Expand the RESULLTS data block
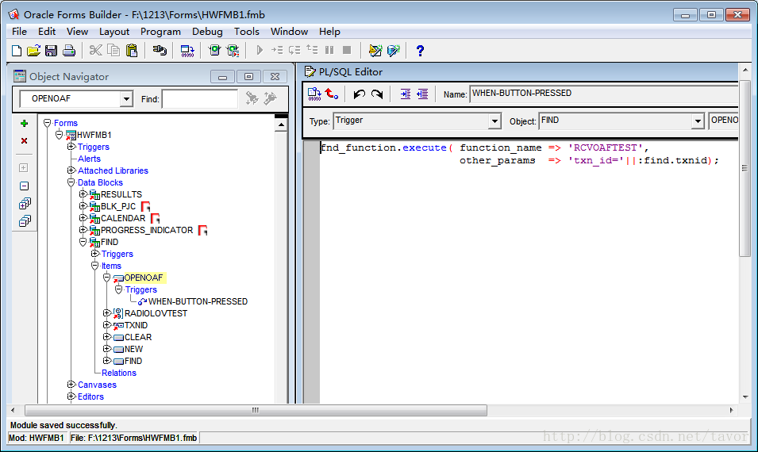Viewport: 758px width, 452px height. 83,194
